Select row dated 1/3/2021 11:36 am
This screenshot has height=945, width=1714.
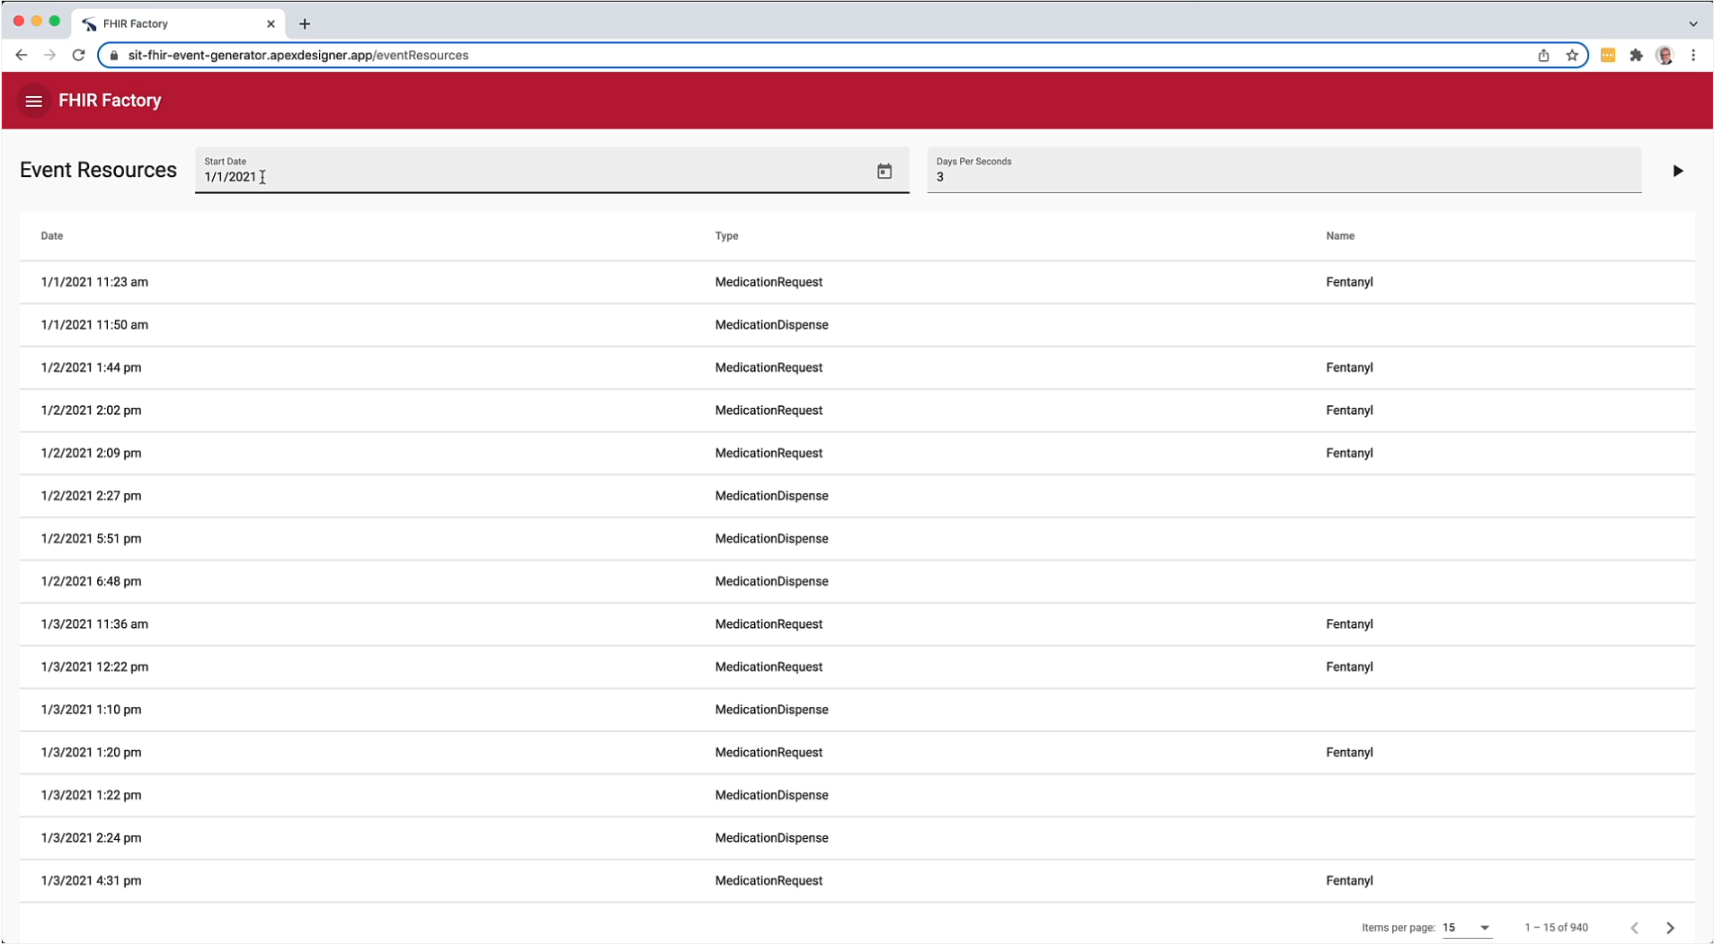857,624
